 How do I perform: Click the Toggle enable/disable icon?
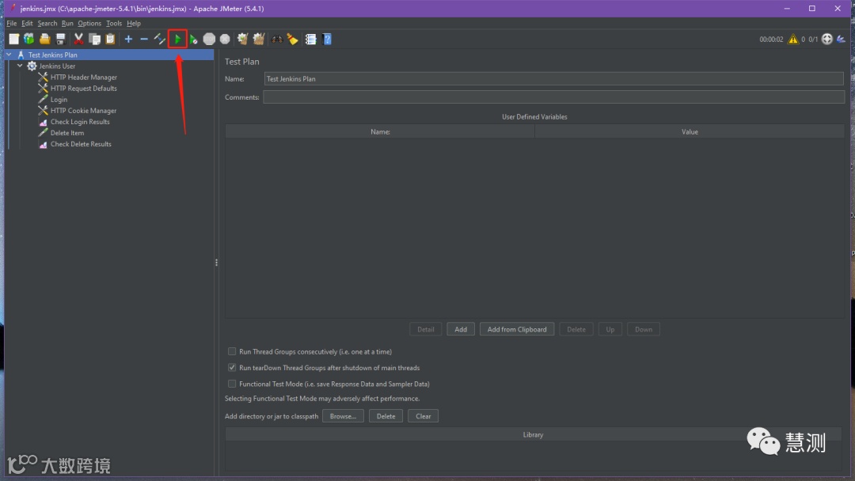coord(160,39)
